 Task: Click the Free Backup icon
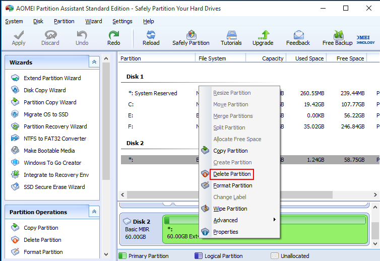tap(338, 35)
